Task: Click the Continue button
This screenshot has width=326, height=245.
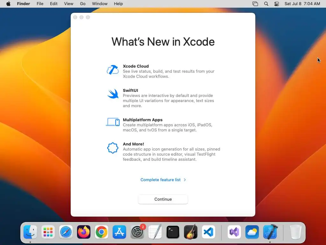Action: tap(163, 199)
